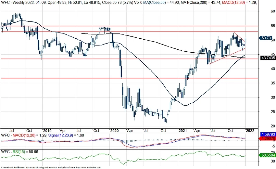Click the 30 label on RSI axis

click(273, 161)
